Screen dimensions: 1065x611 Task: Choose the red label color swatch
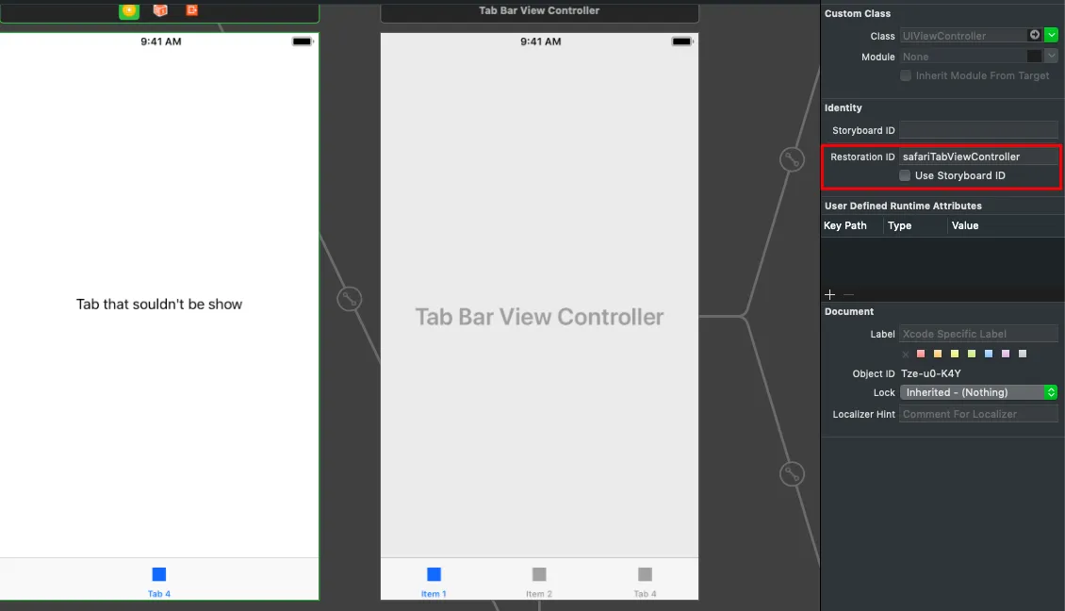[920, 354]
